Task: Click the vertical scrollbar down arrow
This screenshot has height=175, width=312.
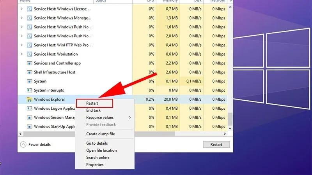Action: [230, 128]
